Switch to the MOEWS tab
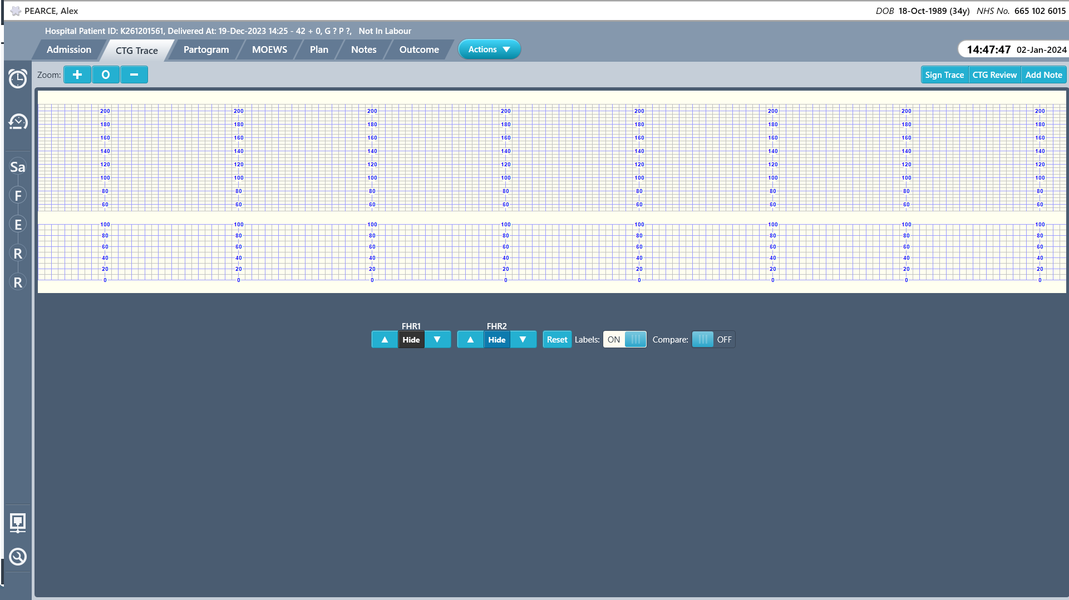Screen dimensions: 1069x600 (x=270, y=49)
